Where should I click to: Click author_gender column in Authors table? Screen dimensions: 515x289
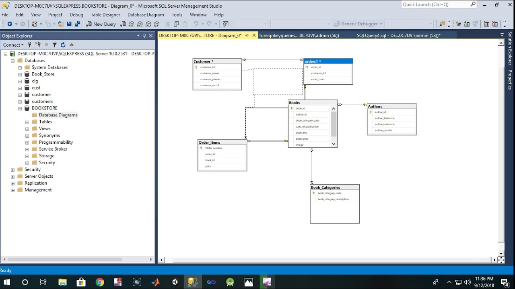tap(383, 130)
